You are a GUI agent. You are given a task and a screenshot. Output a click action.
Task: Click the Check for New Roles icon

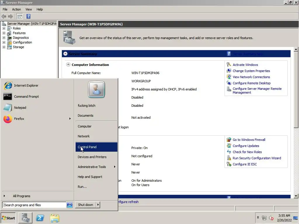click(229, 152)
